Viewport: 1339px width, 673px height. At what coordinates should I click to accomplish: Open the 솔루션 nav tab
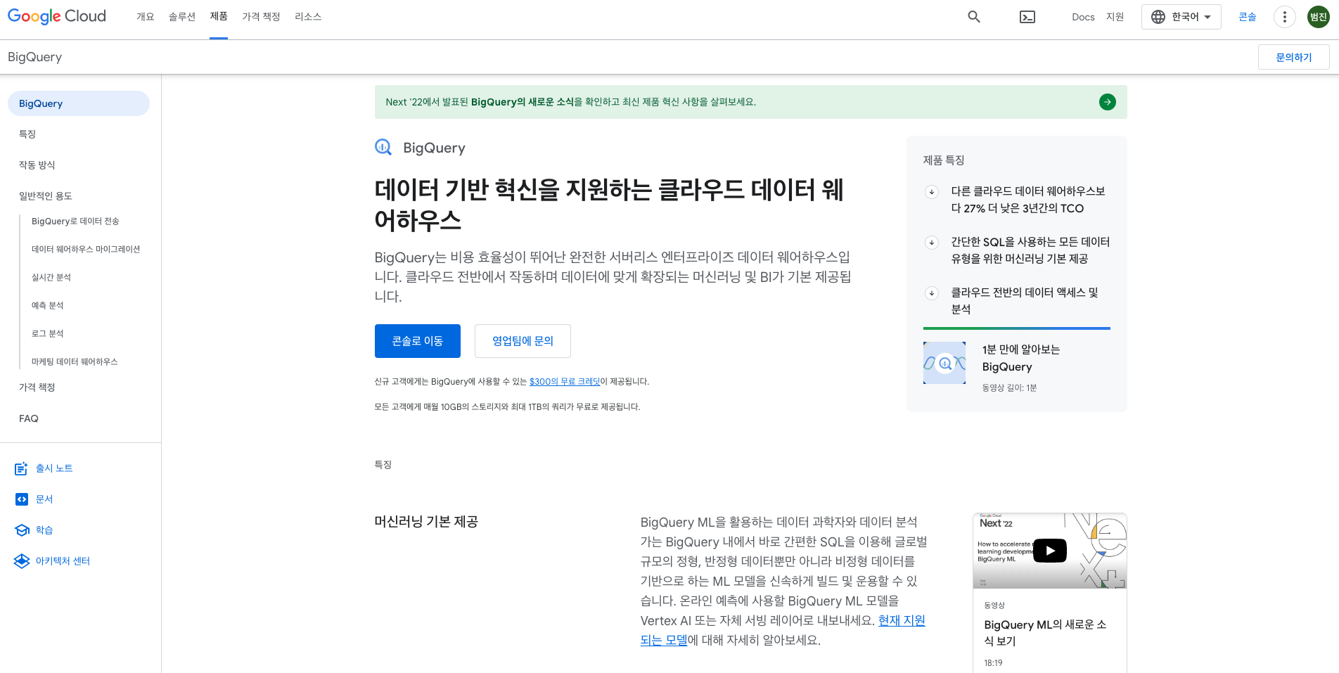point(182,17)
